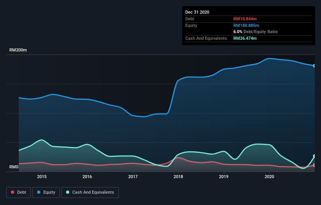
Task: Click the tooltip Debt row label
Action: coord(190,19)
